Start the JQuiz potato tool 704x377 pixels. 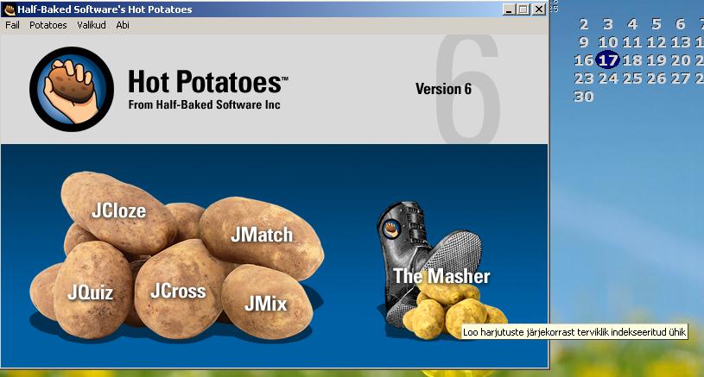[x=92, y=292]
